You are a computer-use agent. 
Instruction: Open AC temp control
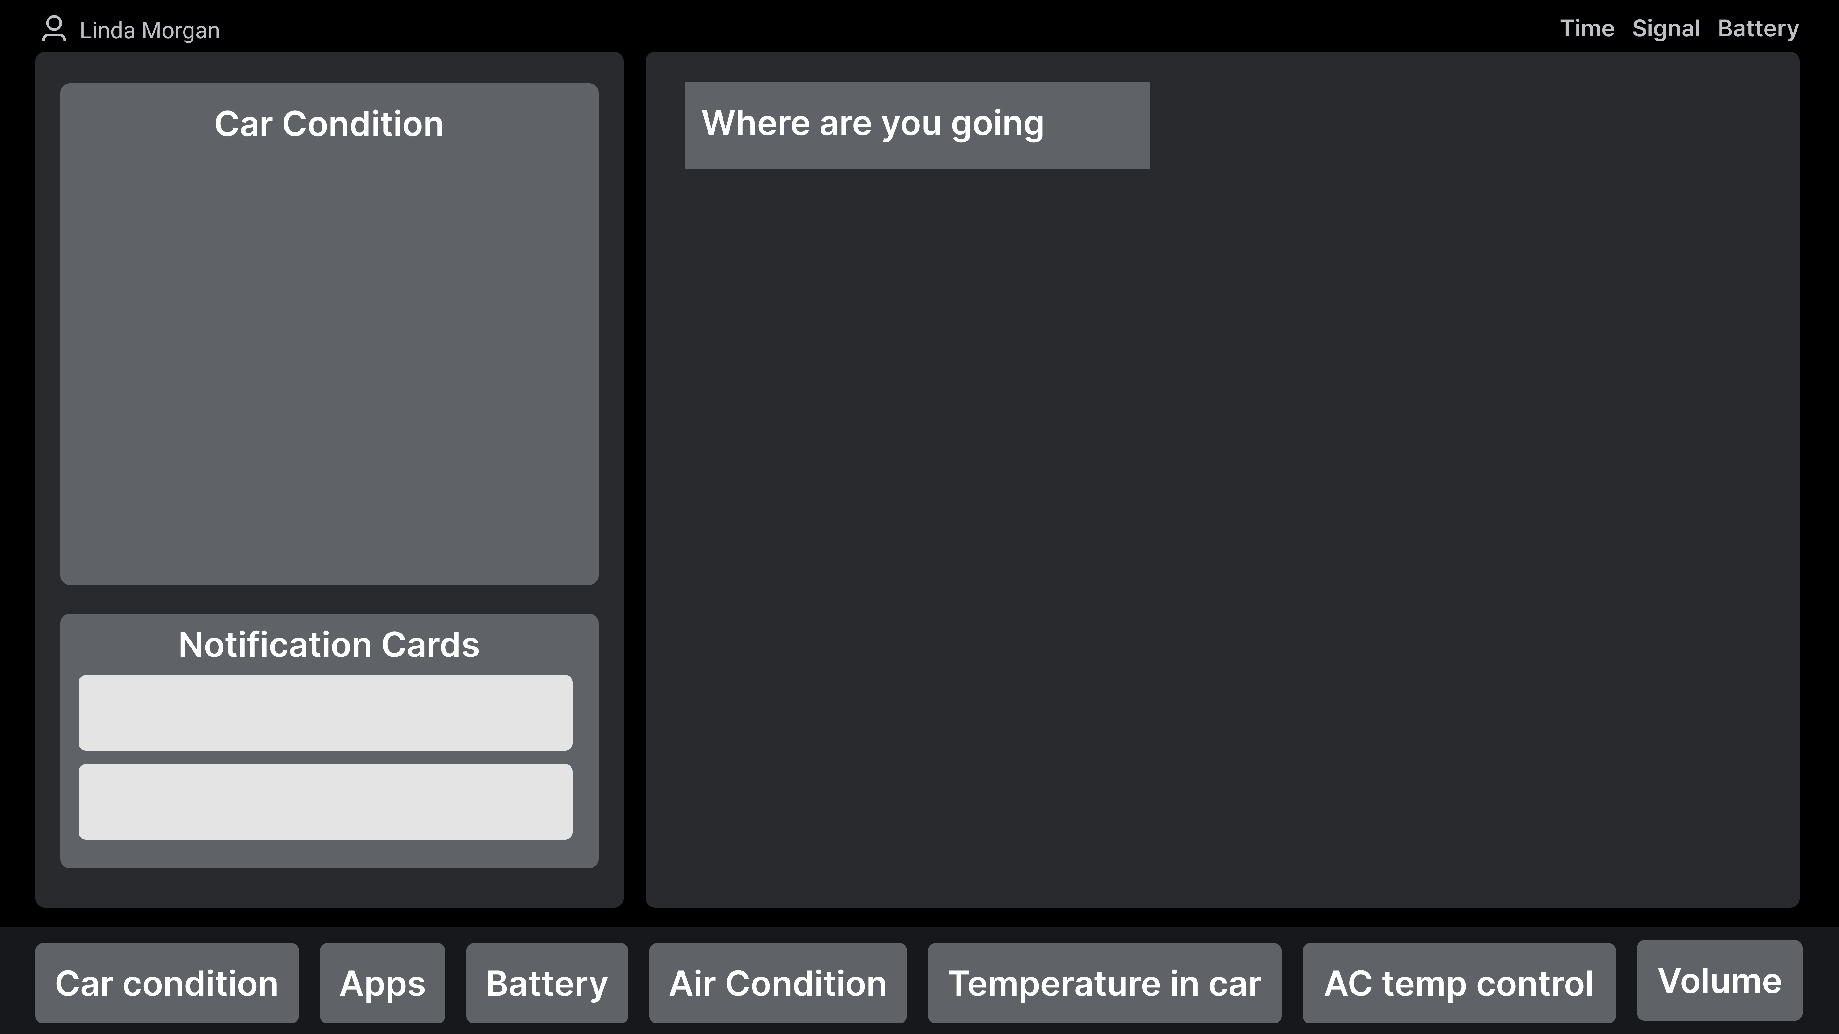[1458, 983]
